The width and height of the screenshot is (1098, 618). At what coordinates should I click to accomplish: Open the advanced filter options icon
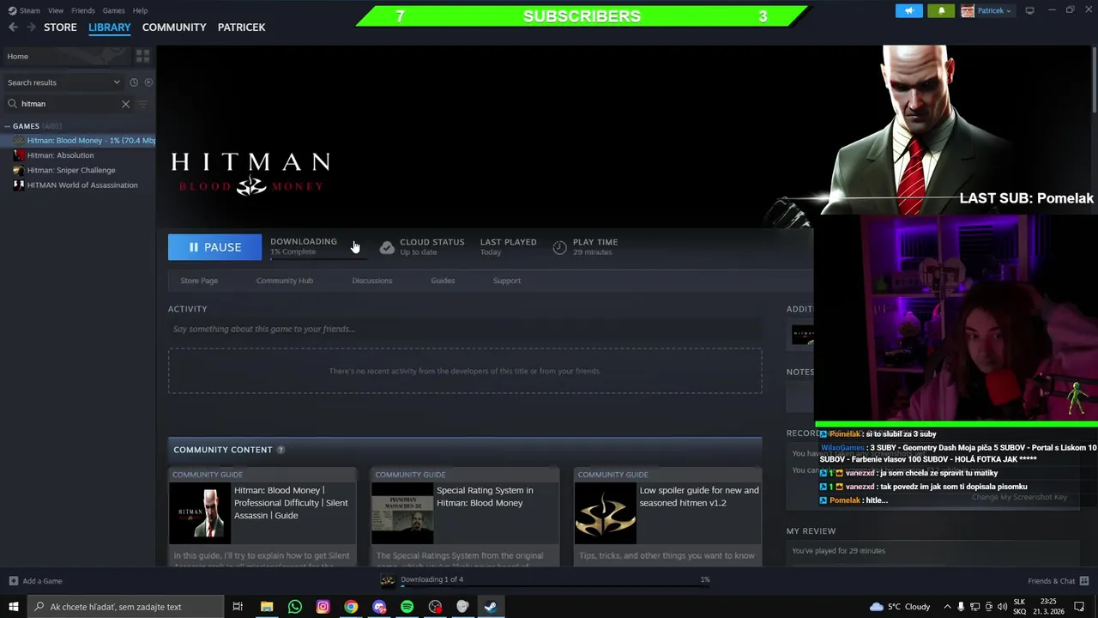coord(143,104)
